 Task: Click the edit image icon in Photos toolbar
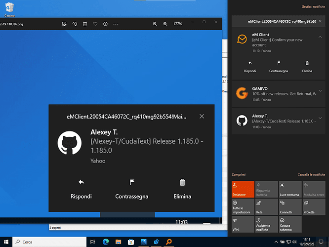tap(64, 24)
